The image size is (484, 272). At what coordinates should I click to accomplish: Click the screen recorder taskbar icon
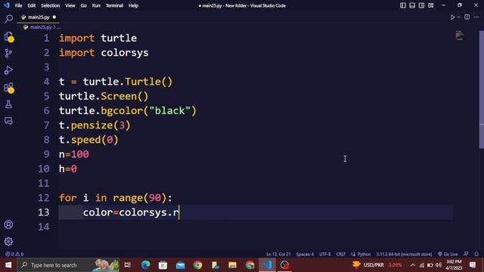(284, 265)
